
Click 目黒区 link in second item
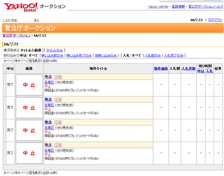coord(49,105)
